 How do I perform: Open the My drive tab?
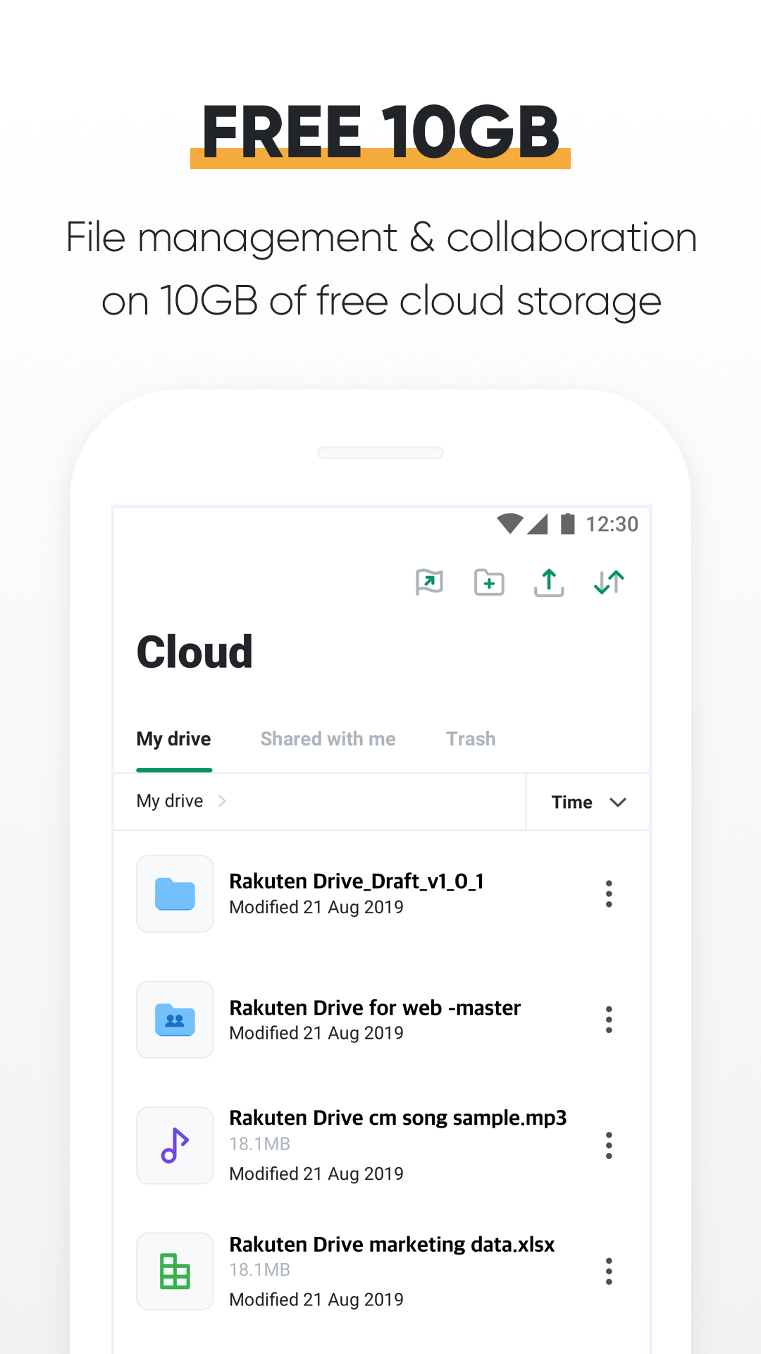(174, 739)
